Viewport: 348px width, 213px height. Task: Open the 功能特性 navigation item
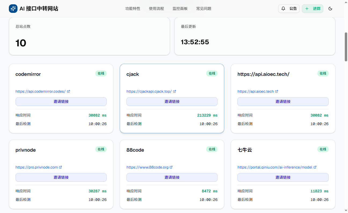pyautogui.click(x=133, y=9)
